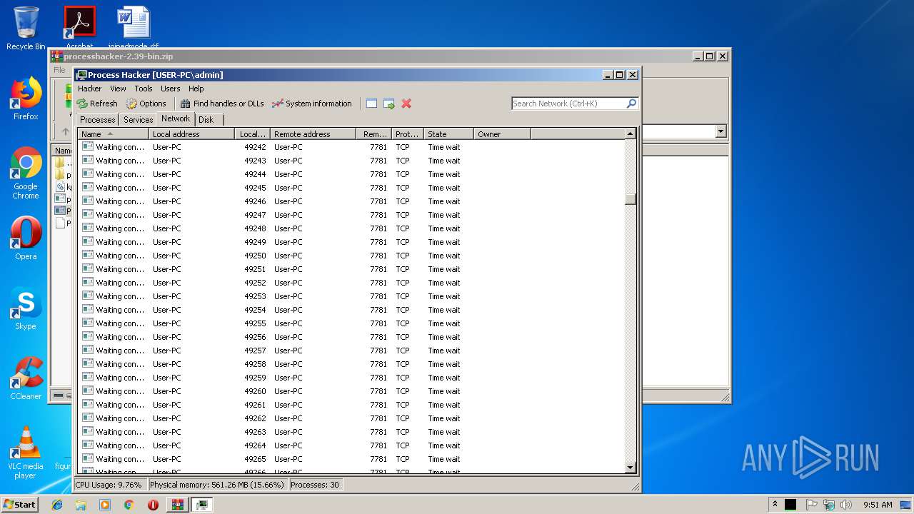Sort by Remote address column header
Viewport: 914px width, 514px height.
[x=313, y=133]
